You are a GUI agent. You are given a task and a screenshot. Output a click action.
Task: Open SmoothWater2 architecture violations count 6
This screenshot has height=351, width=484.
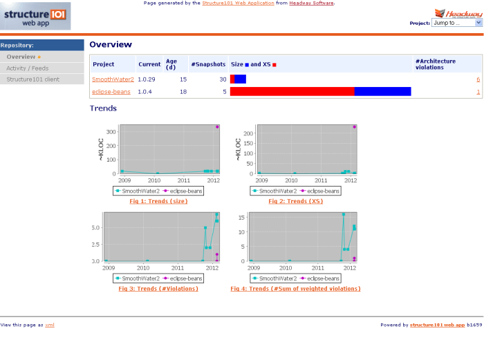tap(478, 79)
